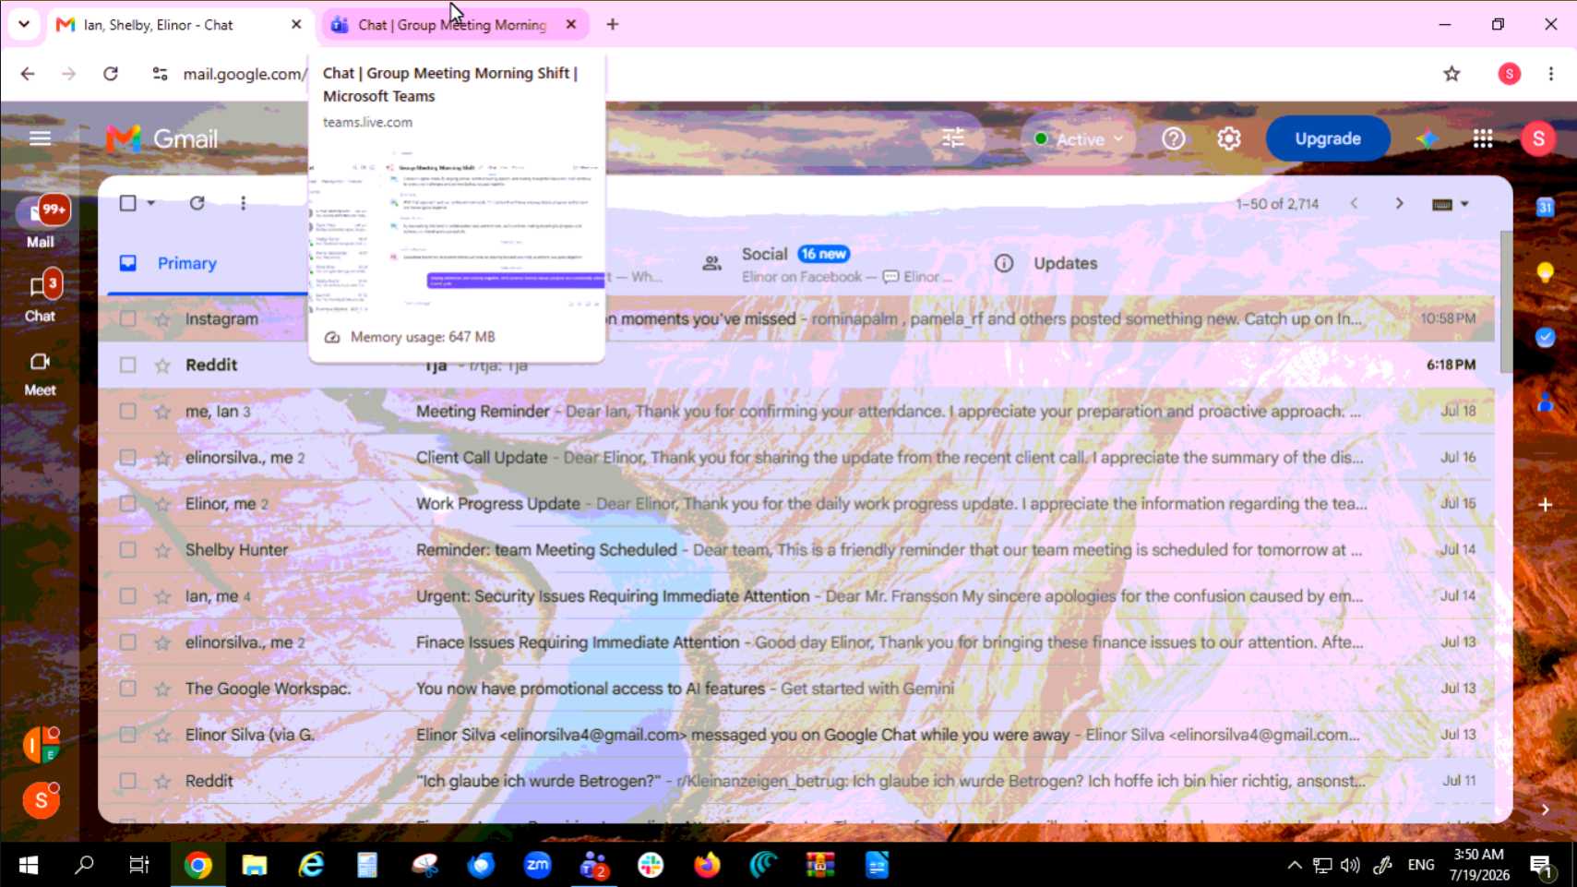This screenshot has height=887, width=1577.
Task: Tick the select-all checkbox in mail toolbar
Action: (x=128, y=203)
